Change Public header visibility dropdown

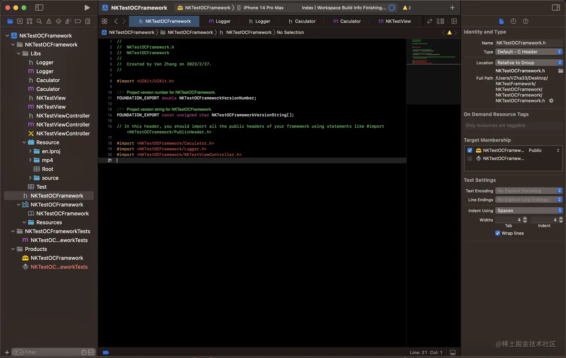(x=544, y=150)
